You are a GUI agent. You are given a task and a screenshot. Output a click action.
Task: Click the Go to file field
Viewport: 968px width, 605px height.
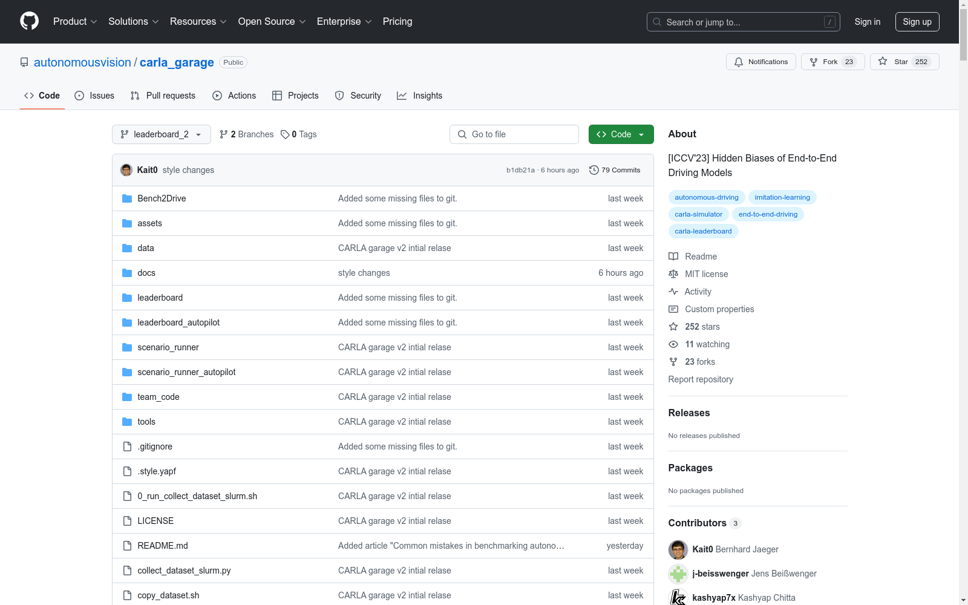pyautogui.click(x=514, y=134)
